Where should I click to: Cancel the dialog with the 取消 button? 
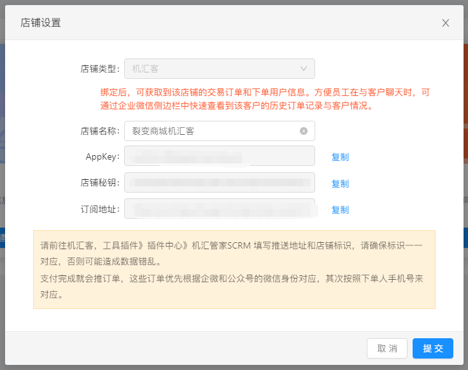387,348
